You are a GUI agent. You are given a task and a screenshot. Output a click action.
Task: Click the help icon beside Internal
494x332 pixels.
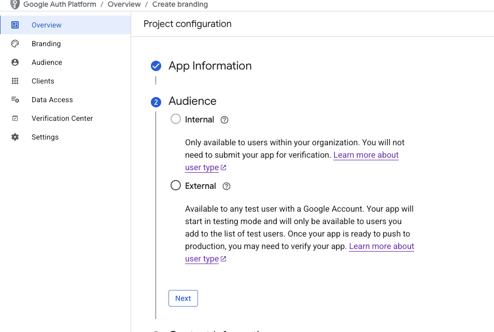[x=224, y=120]
